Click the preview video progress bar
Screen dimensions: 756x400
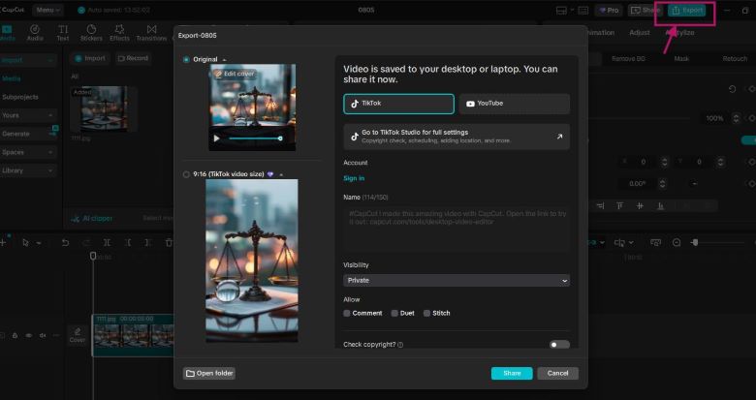pos(256,138)
